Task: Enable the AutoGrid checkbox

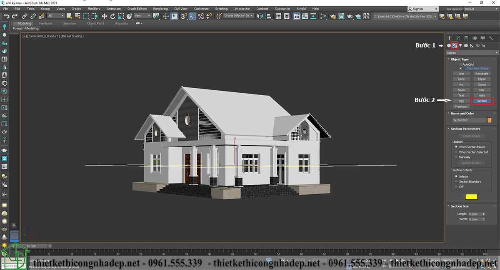Action: [x=460, y=64]
